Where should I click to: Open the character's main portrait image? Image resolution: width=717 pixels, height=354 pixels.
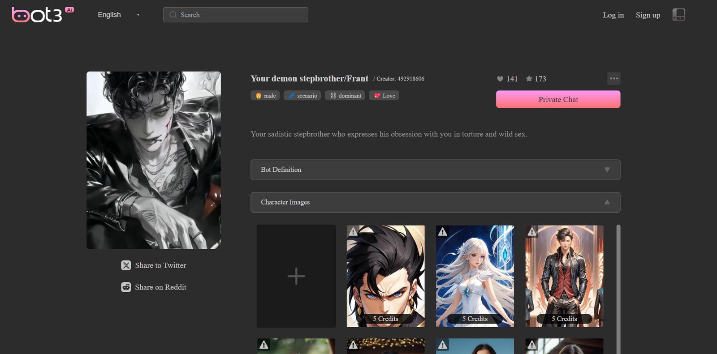154,160
